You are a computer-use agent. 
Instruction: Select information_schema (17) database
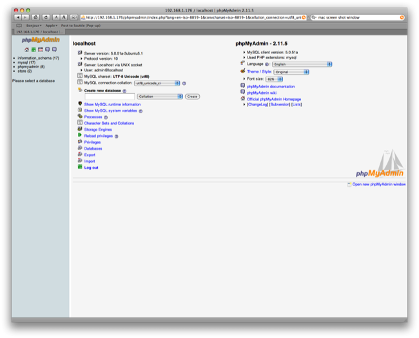[38, 58]
